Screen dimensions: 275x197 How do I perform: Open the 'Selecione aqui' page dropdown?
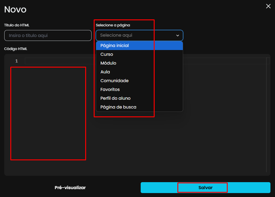pyautogui.click(x=139, y=35)
